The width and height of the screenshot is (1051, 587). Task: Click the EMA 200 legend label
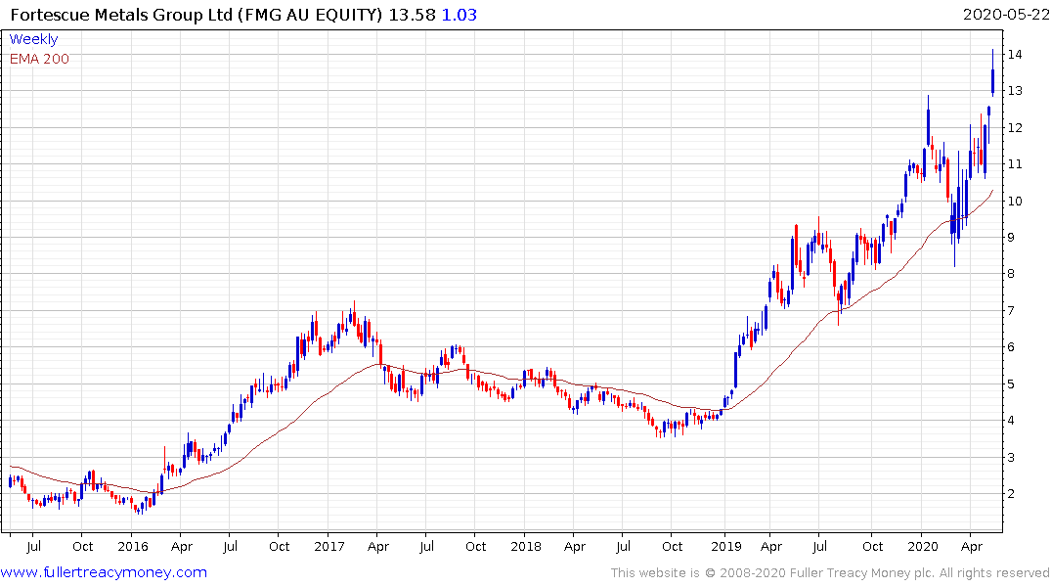(x=39, y=59)
